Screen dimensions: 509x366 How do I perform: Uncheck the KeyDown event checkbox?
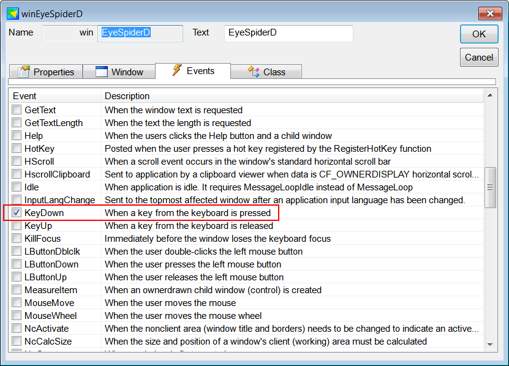coord(16,212)
